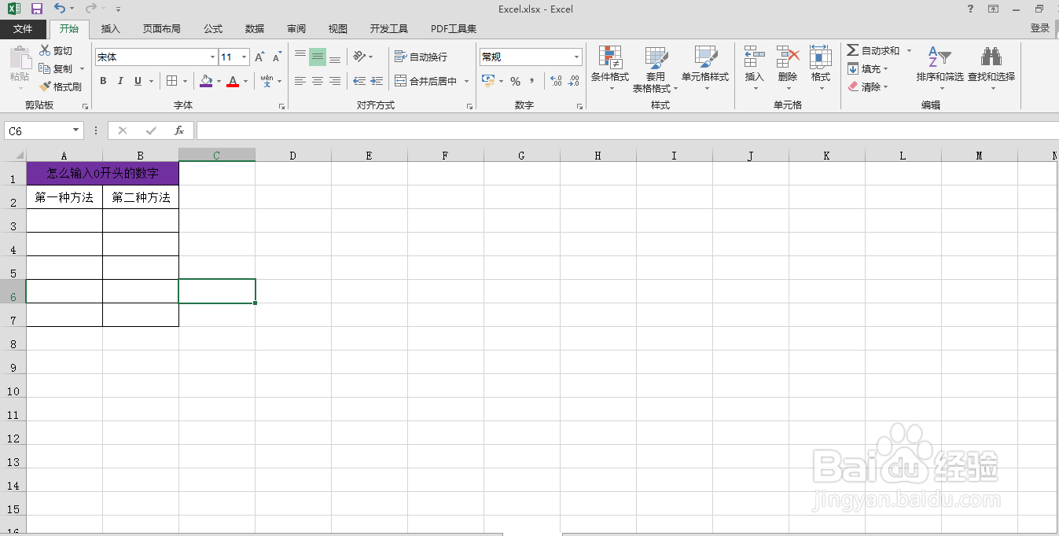The height and width of the screenshot is (536, 1059).
Task: Open the font name dropdown (宋体)
Action: pyautogui.click(x=212, y=57)
